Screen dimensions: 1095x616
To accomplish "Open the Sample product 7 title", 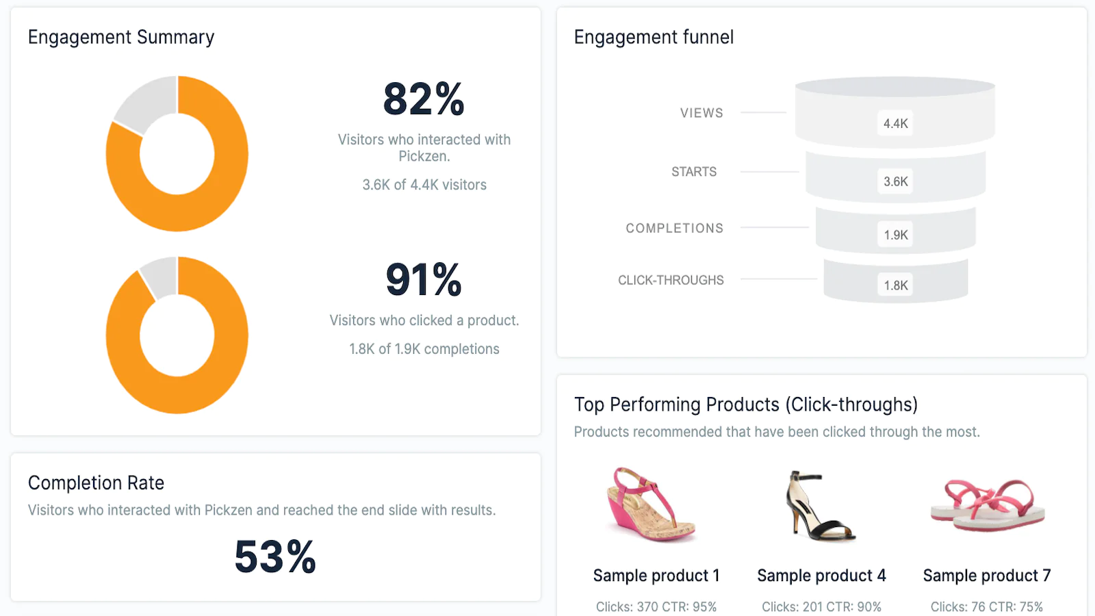I will 987,576.
